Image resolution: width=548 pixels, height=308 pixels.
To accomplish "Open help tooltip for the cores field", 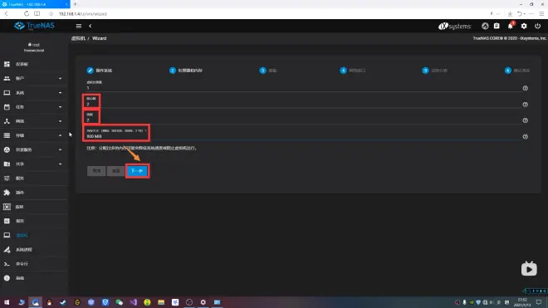I will (525, 105).
